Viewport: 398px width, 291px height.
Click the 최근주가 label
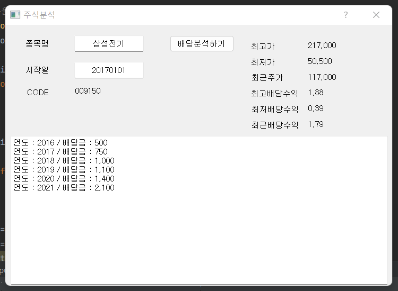[267, 77]
